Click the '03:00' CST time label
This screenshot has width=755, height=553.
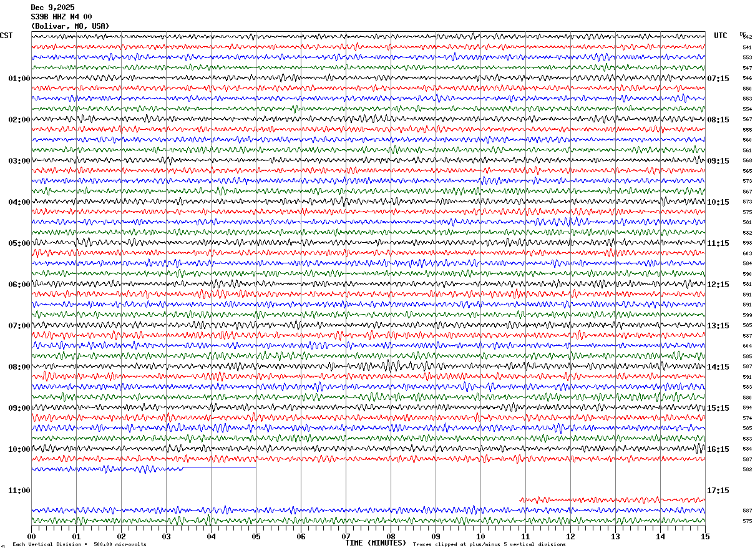click(19, 161)
